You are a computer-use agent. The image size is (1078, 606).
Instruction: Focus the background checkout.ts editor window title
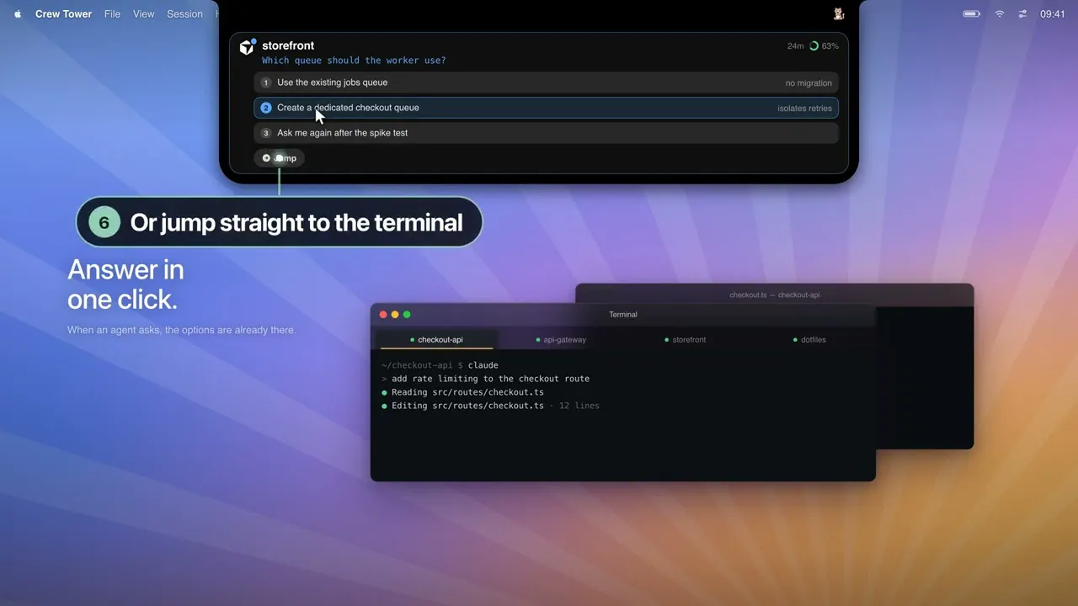pyautogui.click(x=775, y=295)
